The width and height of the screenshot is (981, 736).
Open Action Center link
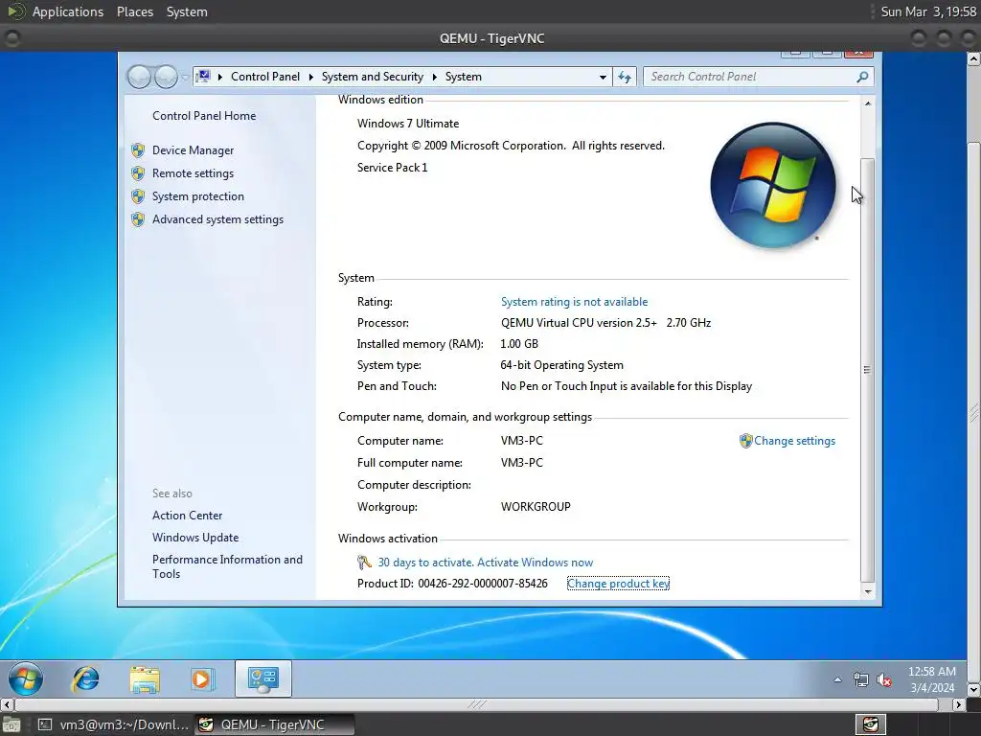187,516
